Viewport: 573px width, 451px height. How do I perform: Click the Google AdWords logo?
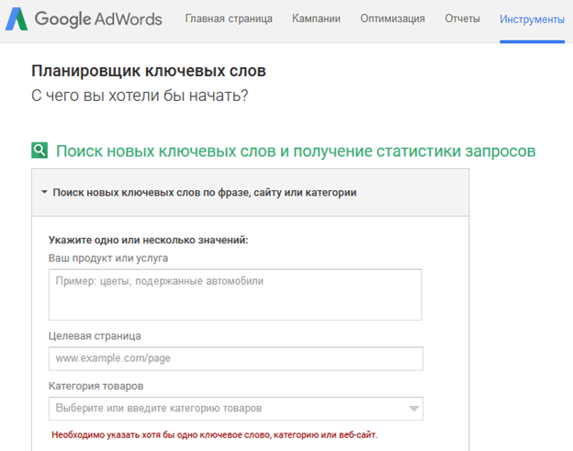coord(84,19)
